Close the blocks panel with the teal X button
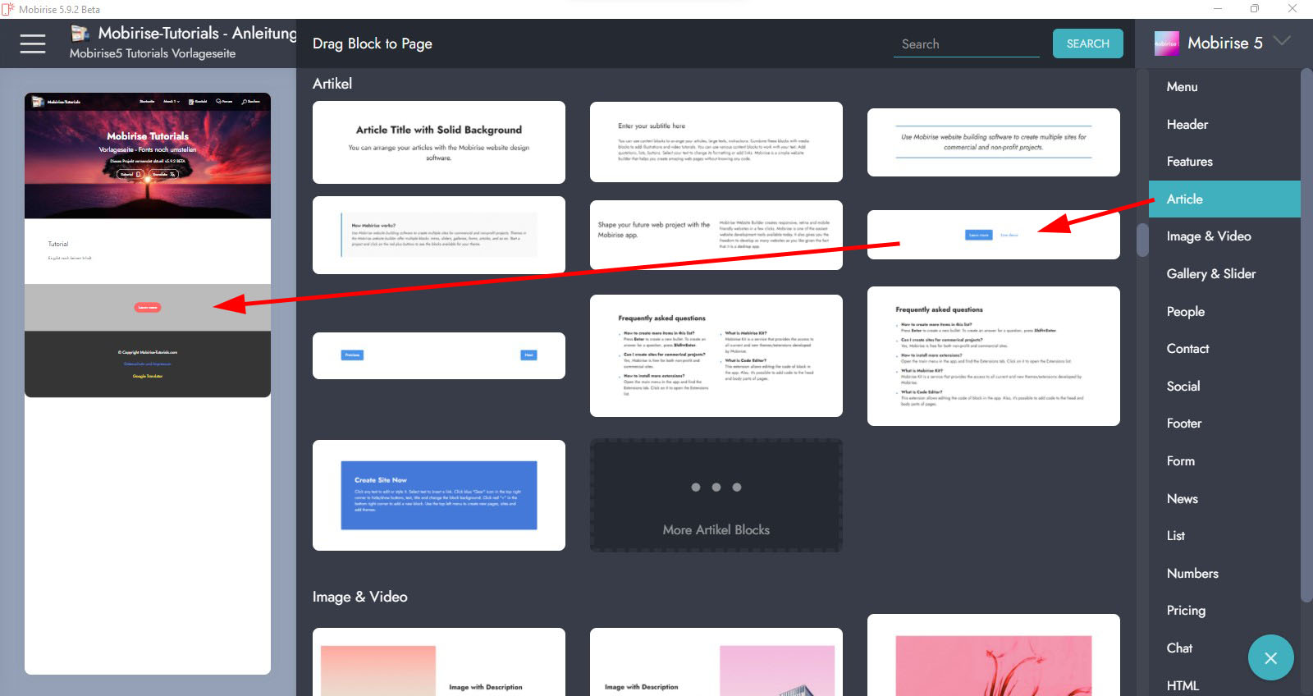Viewport: 1313px width, 696px height. (1270, 657)
